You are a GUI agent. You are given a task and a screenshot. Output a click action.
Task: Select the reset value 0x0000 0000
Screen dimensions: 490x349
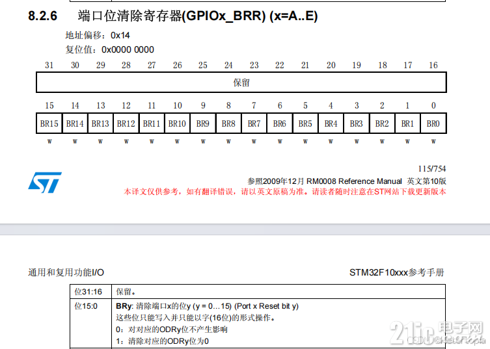128,49
